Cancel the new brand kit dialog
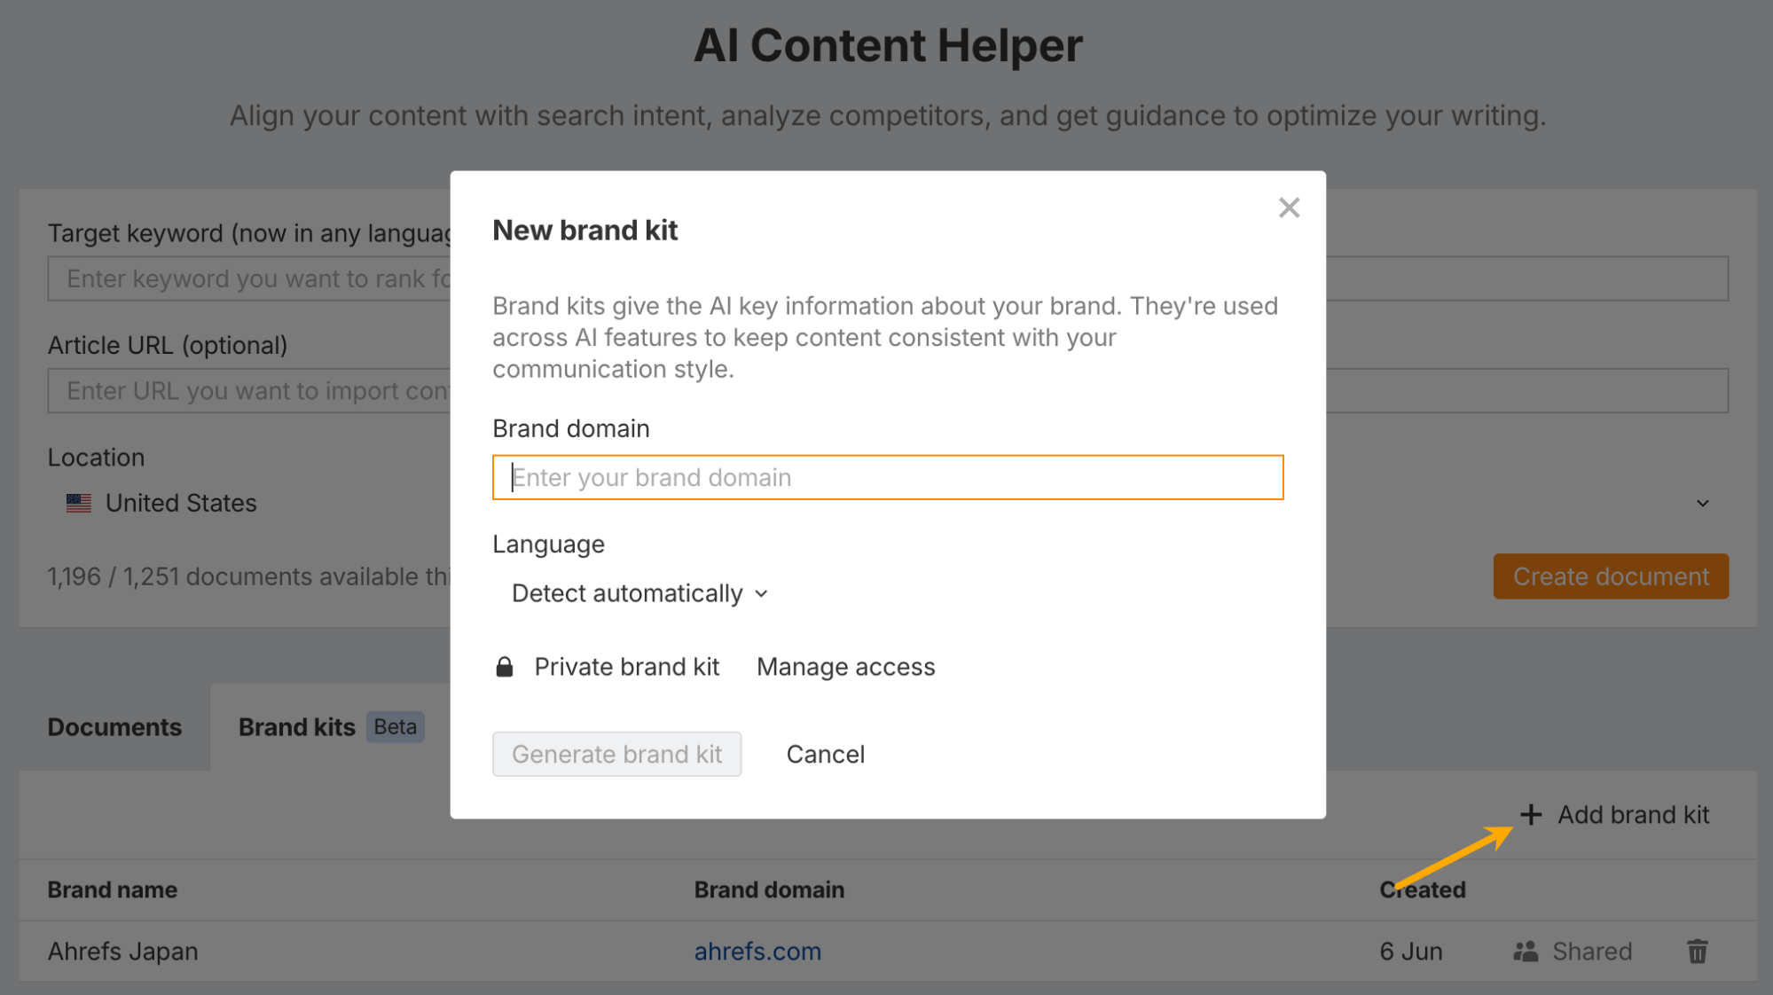 tap(825, 754)
